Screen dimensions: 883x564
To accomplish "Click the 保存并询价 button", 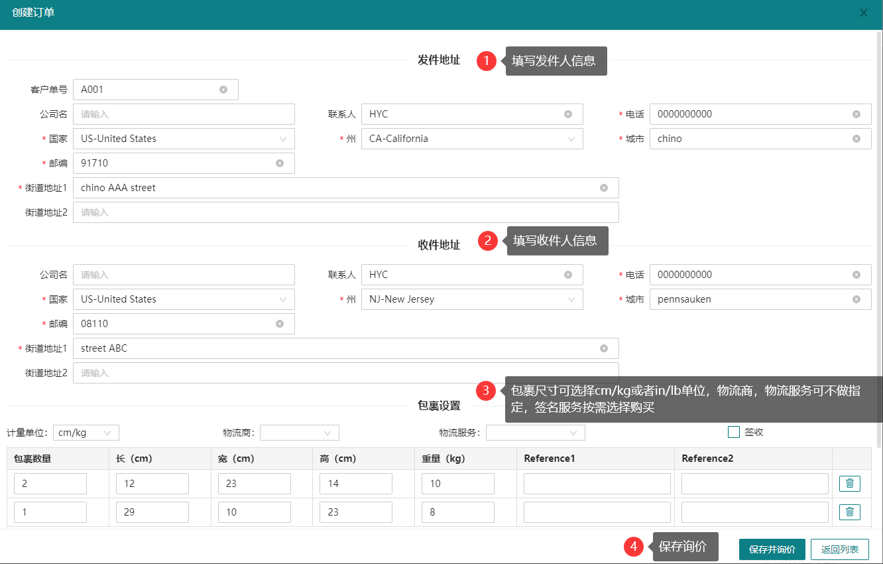I will click(x=772, y=549).
